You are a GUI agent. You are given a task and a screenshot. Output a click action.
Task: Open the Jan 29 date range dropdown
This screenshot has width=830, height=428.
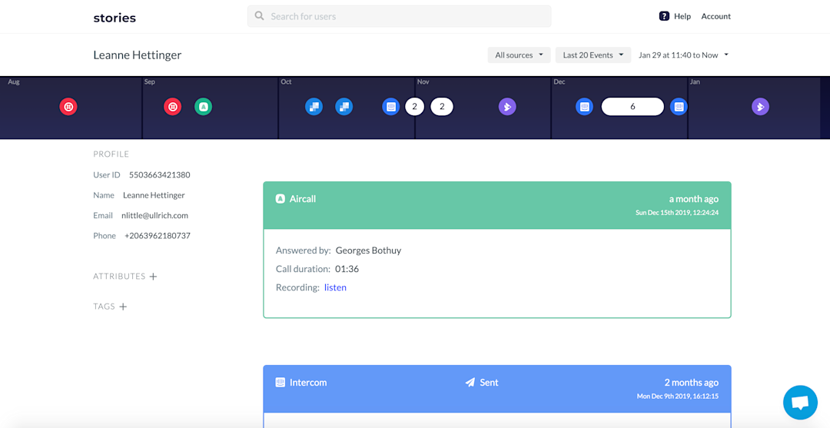(x=683, y=55)
